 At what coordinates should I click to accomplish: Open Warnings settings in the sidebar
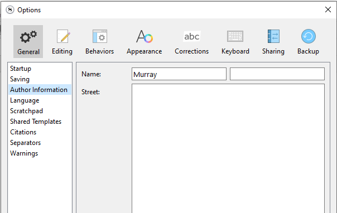pos(40,153)
